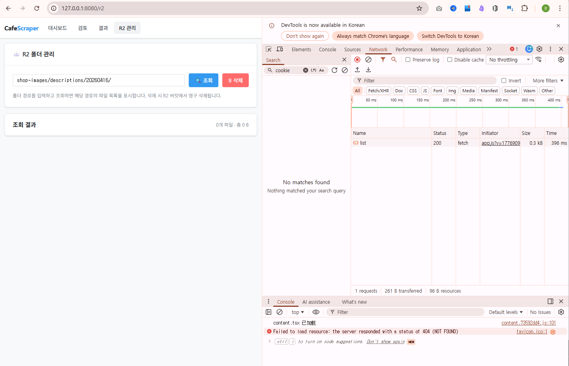The height and width of the screenshot is (366, 569).
Task: Open the inspect element picker tool
Action: point(269,49)
